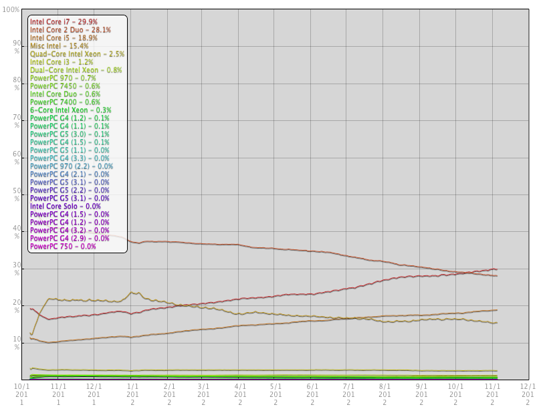Select PowerPC G5 (3.0) – 0.1% legend entry
This screenshot has width=545, height=415.
click(x=70, y=134)
